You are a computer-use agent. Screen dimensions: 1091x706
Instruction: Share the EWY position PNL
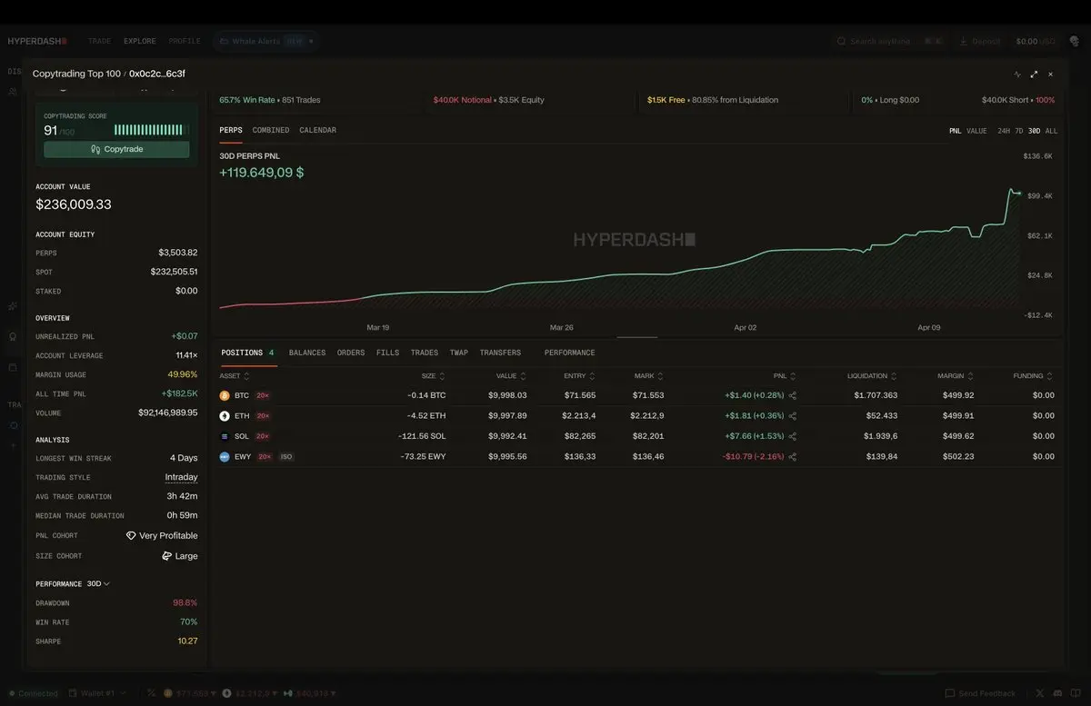tap(793, 457)
